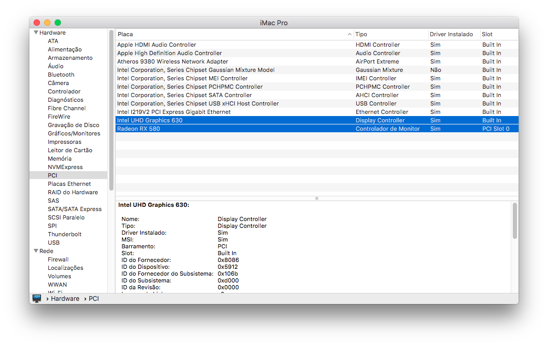Click the sidebar vertical scrollbar
The width and height of the screenshot is (548, 346).
pyautogui.click(x=111, y=110)
